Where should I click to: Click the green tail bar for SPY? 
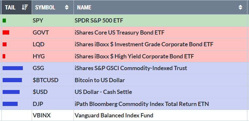pos(4,21)
